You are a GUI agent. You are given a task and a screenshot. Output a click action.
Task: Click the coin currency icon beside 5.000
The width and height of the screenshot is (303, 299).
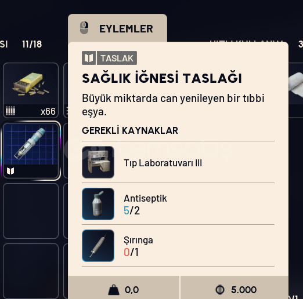(x=220, y=290)
